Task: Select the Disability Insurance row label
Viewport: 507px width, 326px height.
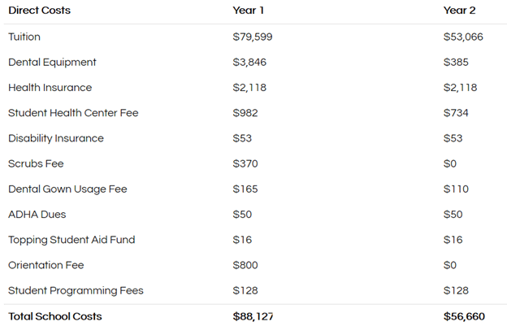Action: point(56,138)
